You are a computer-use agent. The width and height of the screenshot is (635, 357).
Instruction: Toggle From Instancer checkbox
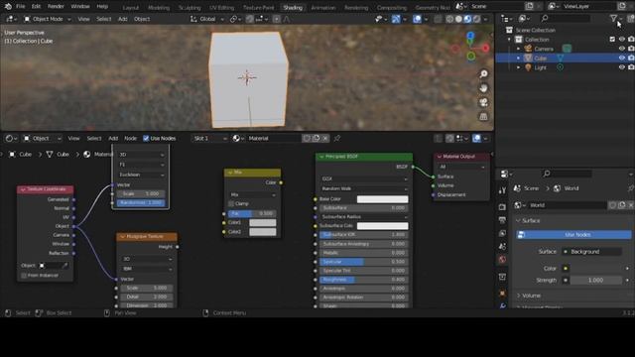click(24, 276)
